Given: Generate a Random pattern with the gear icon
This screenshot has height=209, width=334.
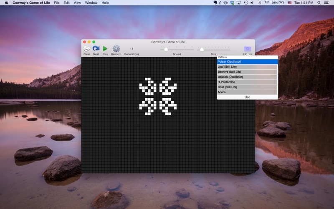Looking at the screenshot, I should coord(116,49).
